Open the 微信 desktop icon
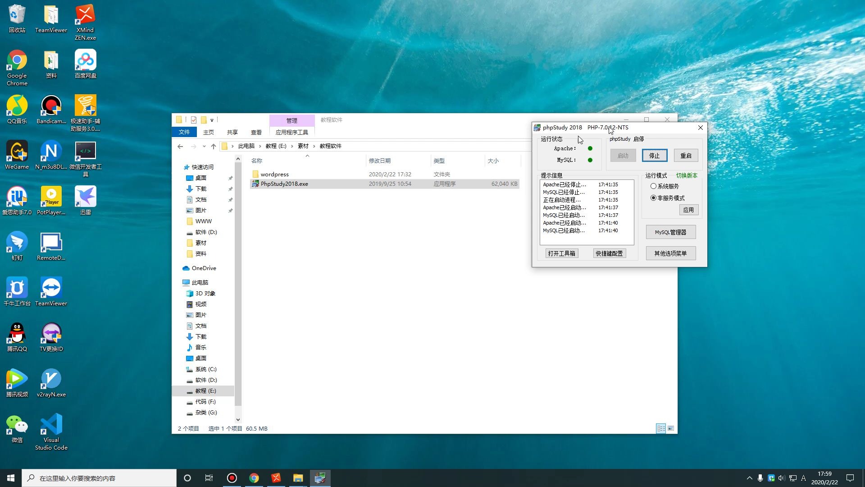Image resolution: width=865 pixels, height=487 pixels. point(17,428)
